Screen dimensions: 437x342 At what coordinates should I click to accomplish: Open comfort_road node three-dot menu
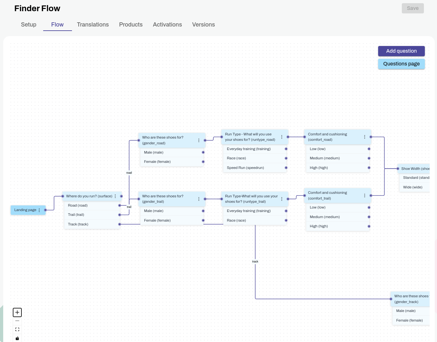coord(364,137)
